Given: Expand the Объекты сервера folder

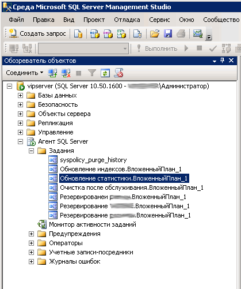Looking at the screenshot, I should click(x=20, y=114).
